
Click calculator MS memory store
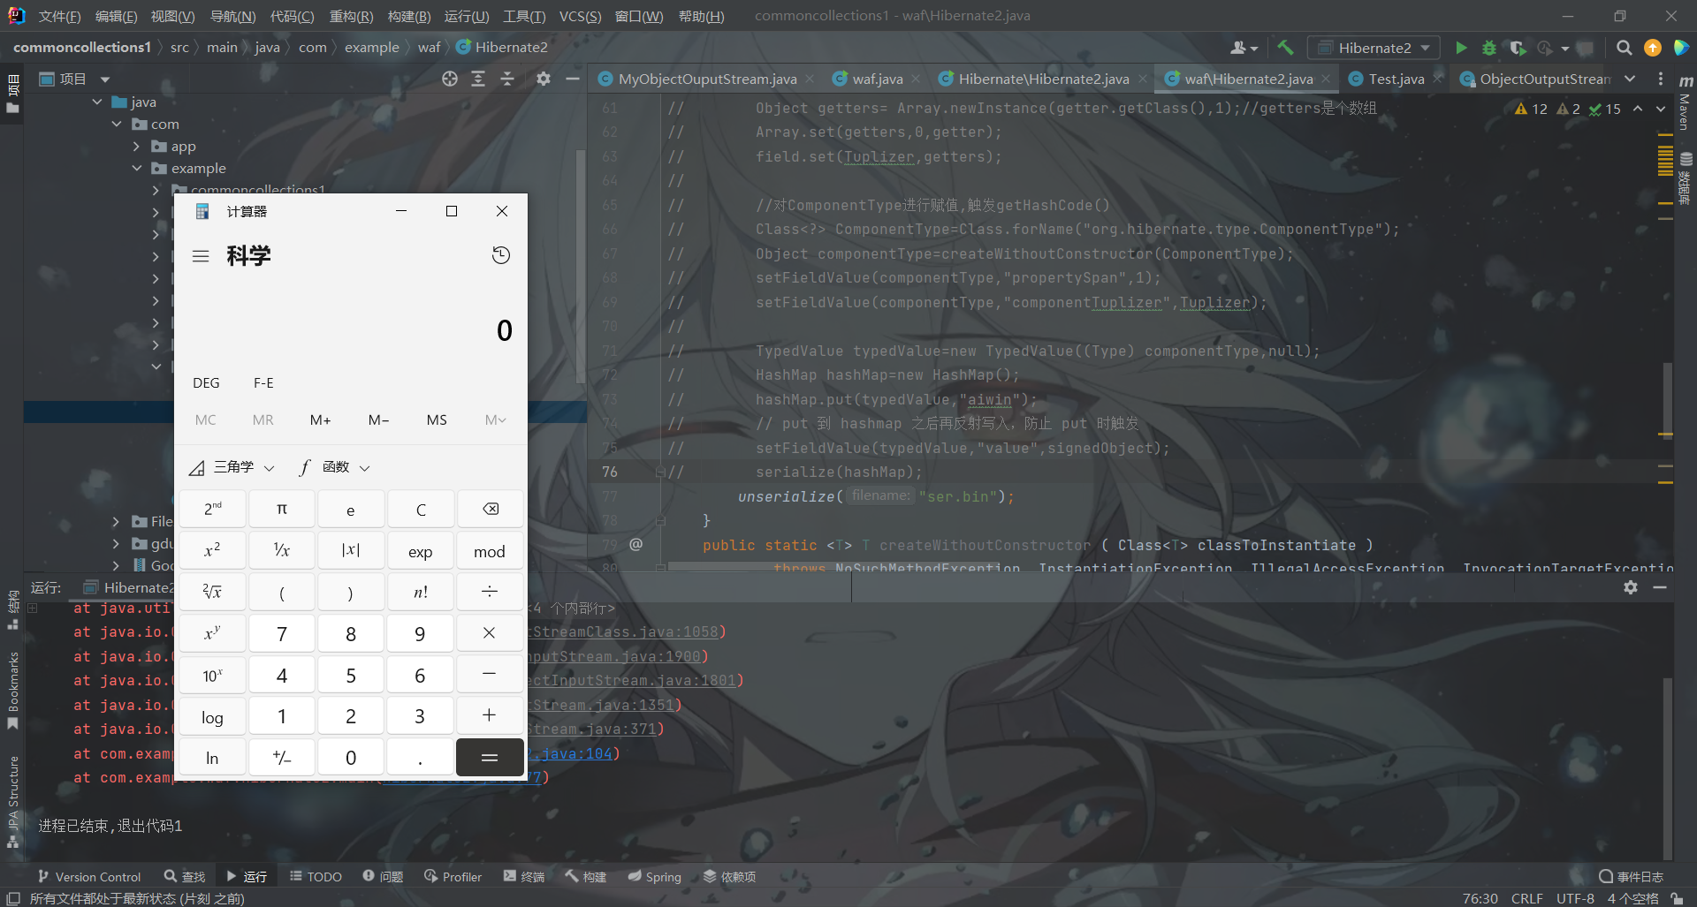tap(437, 419)
